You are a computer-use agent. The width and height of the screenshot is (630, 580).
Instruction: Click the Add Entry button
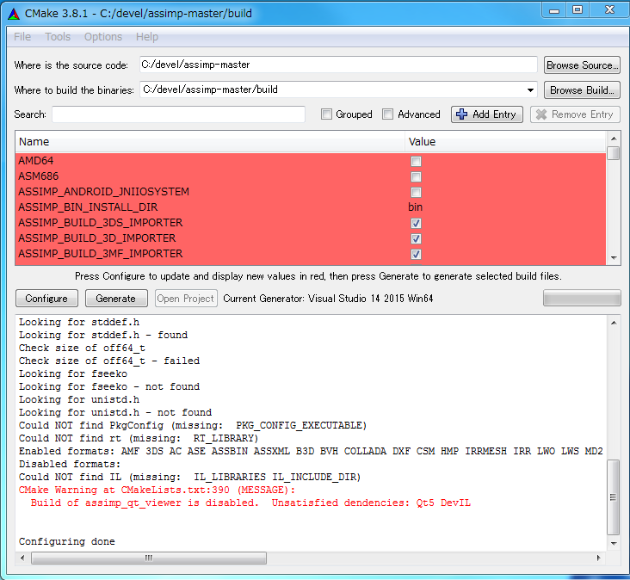pos(486,114)
